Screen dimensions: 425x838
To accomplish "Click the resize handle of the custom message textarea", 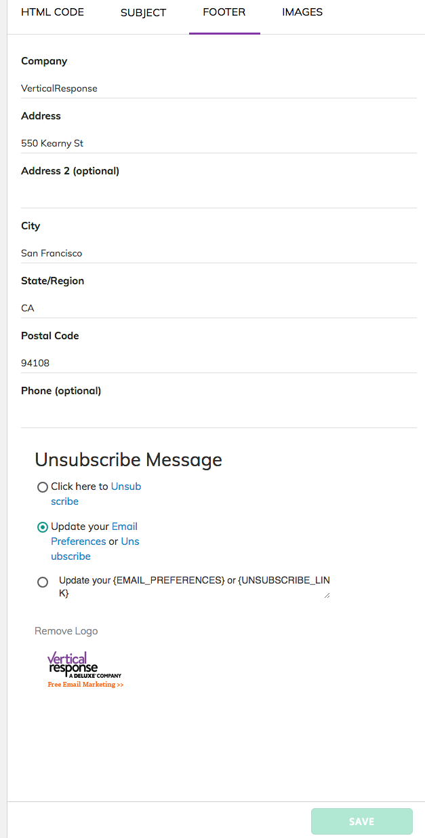I will coord(327,595).
